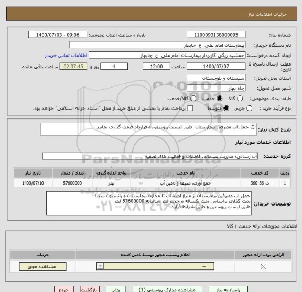Toggle the اسناد خزانه اسلامی payment checkbox
This screenshot has height=292, width=302.
190,108
